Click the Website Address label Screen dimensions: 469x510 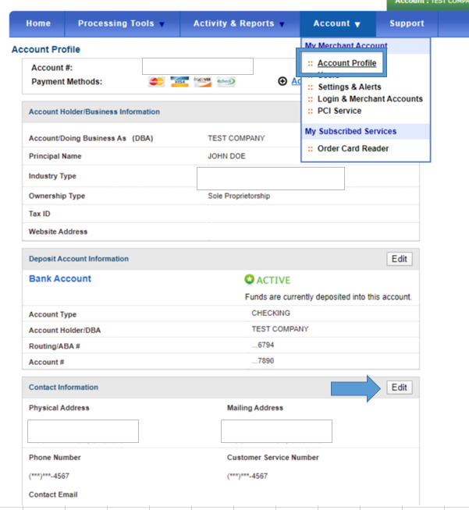[58, 232]
